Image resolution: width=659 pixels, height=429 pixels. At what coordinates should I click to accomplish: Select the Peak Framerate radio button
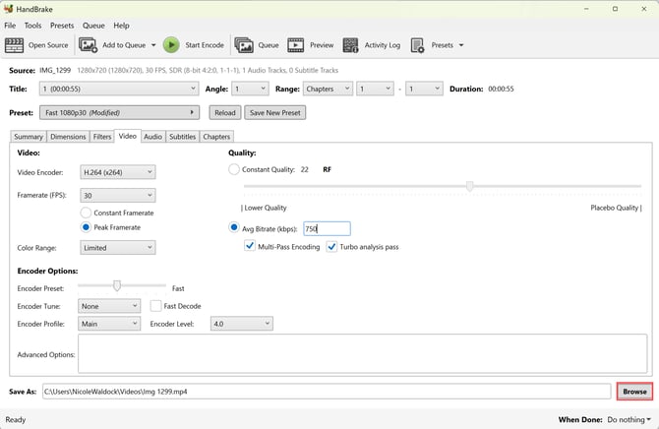point(86,227)
